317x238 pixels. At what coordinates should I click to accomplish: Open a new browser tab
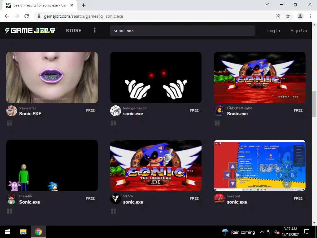(x=84, y=5)
